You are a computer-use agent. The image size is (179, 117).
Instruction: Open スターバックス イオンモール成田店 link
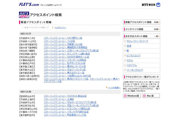coord(65,60)
